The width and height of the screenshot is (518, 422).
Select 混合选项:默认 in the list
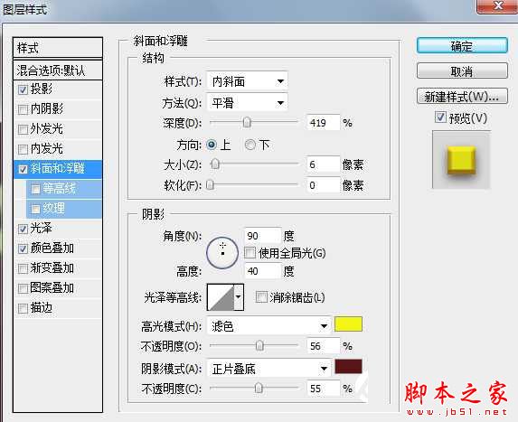tap(58, 70)
